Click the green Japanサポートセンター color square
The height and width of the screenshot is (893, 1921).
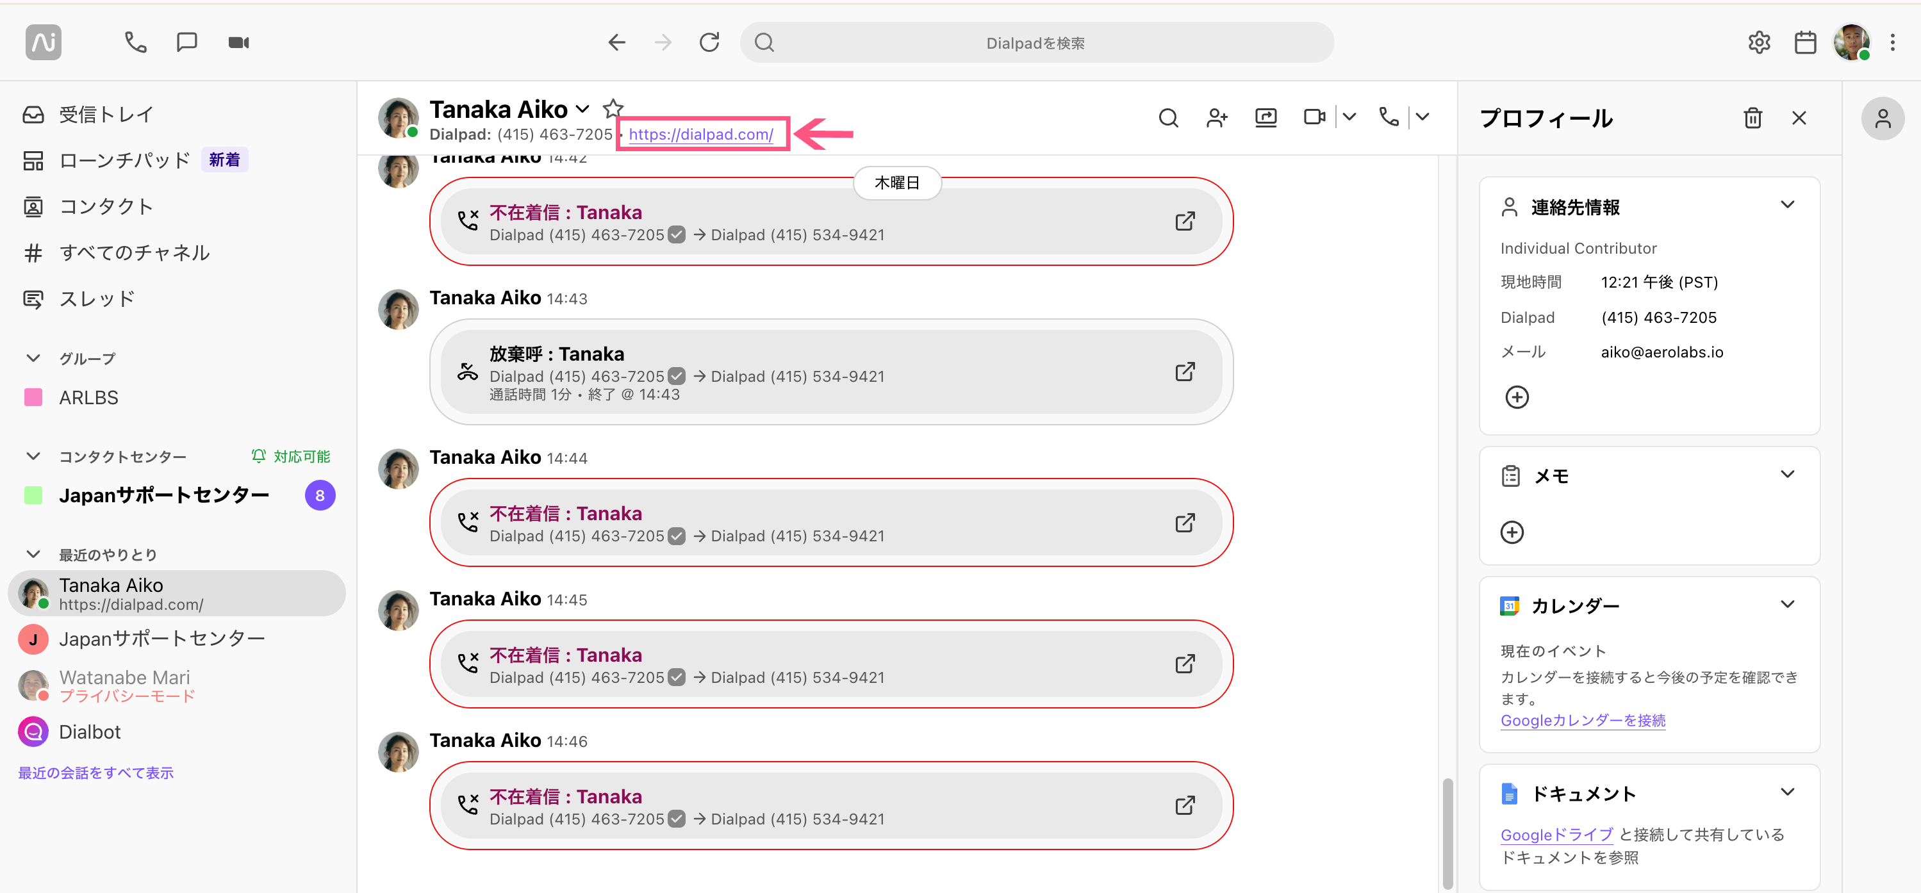33,496
